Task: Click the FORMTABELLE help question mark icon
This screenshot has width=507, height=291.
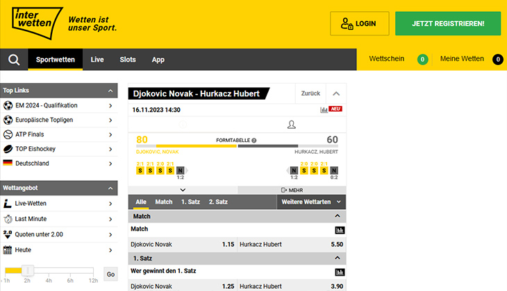Action: coord(253,141)
